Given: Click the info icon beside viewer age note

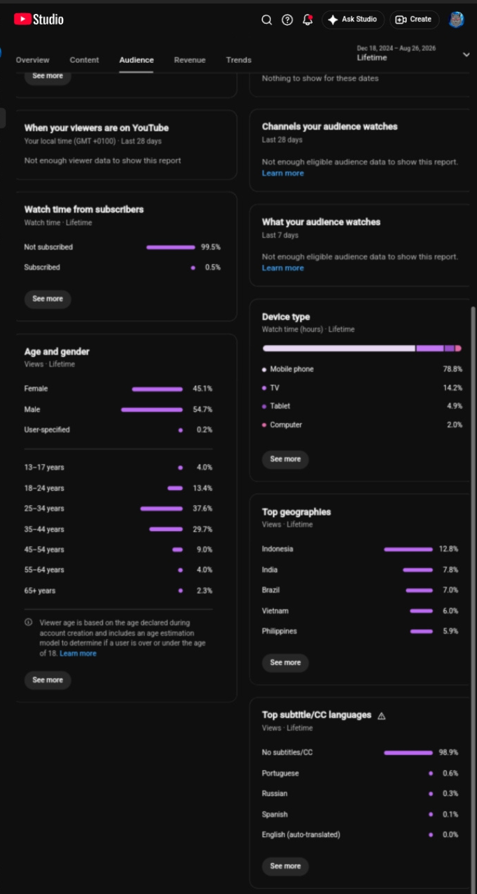Looking at the screenshot, I should point(28,622).
